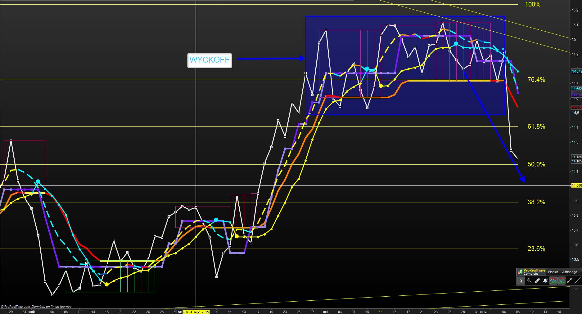Screen dimensions: 582x314
Task: Click the oct. month label on time axis
Action: pyautogui.click(x=326, y=312)
